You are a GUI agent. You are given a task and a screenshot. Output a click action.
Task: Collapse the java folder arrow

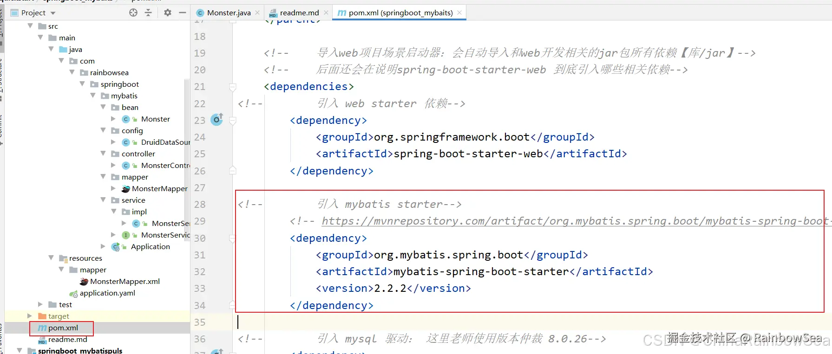click(x=51, y=49)
